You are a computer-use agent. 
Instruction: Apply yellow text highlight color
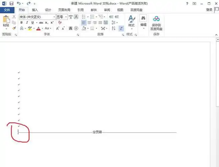pos(30,28)
